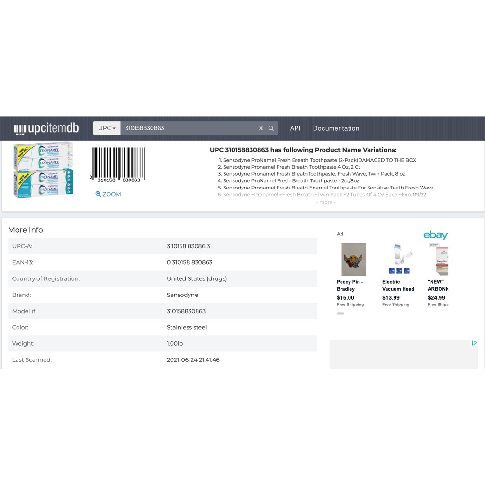Click the eBay logo in the ad
The height and width of the screenshot is (485, 485).
tap(435, 235)
